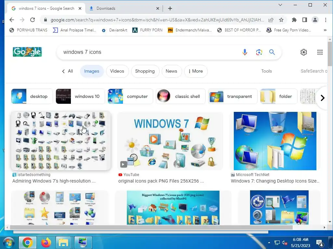Reload the current page
The image size is (333, 249).
point(33,20)
